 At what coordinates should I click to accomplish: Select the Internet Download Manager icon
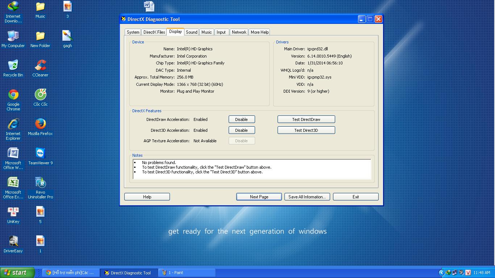pyautogui.click(x=13, y=7)
